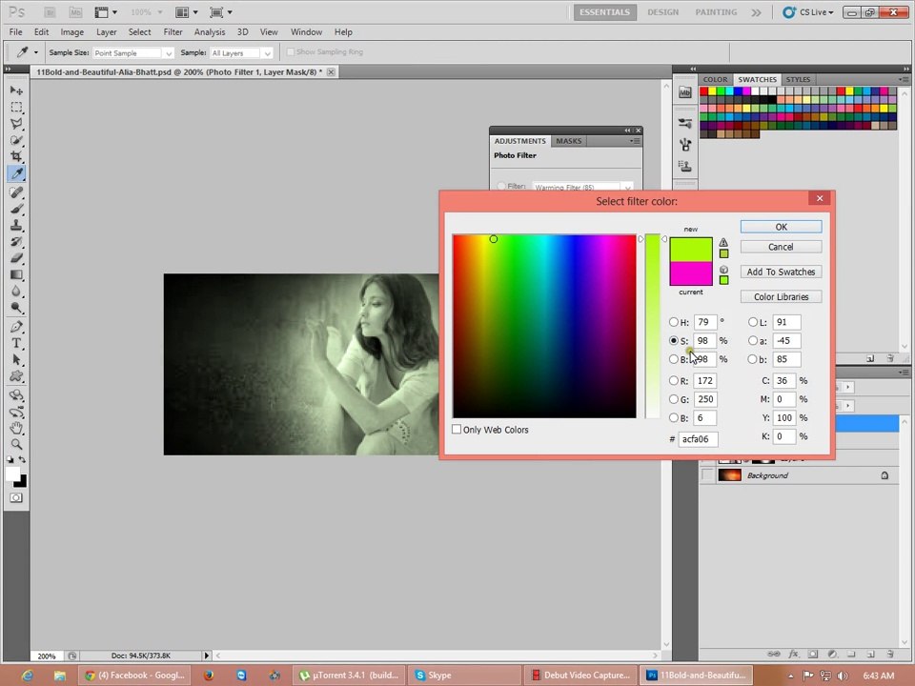915x686 pixels.
Task: Click the fx layer style icon
Action: pos(794,654)
